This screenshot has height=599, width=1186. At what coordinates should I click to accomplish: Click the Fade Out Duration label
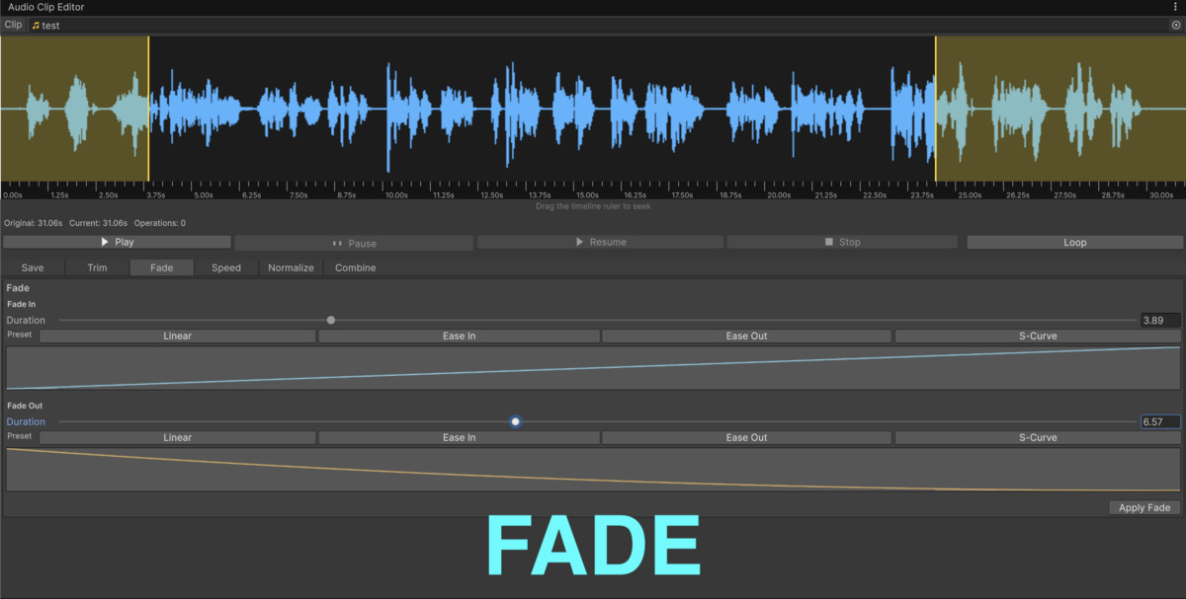pos(26,421)
